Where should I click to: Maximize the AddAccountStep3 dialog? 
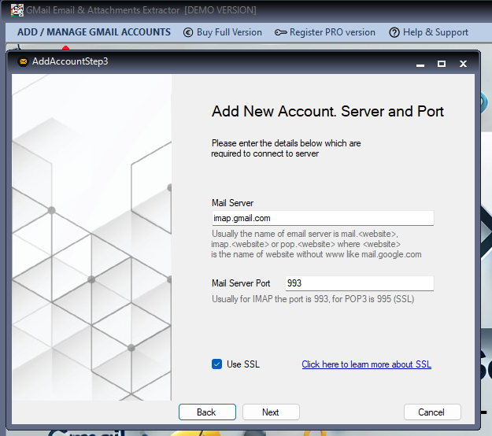point(442,64)
